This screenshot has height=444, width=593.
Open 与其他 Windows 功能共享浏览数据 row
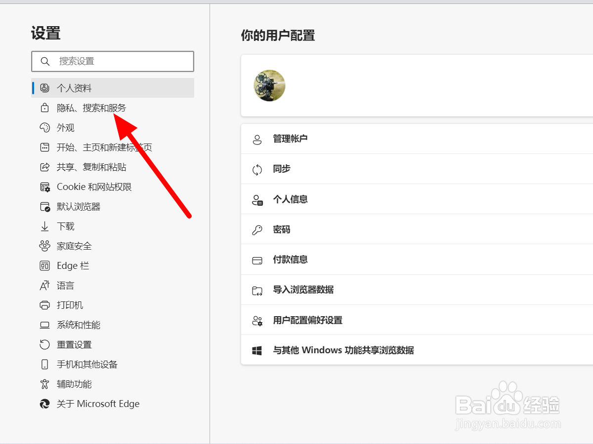pyautogui.click(x=417, y=351)
